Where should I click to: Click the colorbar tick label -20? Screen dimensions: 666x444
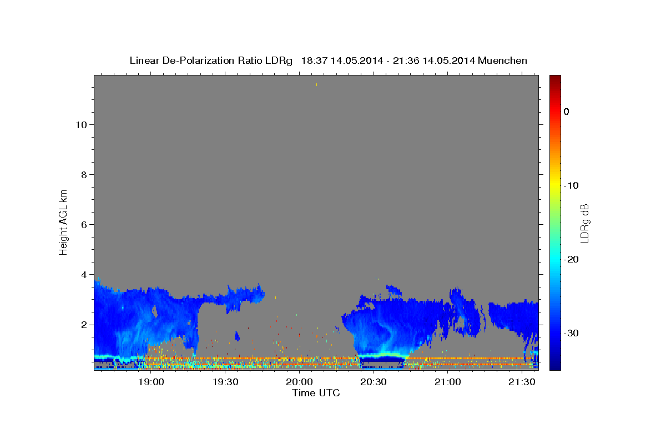(571, 259)
